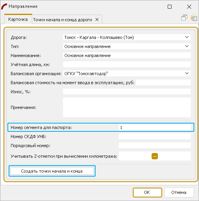
Task: Click the folder properties icon at top right
Action: pyautogui.click(x=194, y=18)
